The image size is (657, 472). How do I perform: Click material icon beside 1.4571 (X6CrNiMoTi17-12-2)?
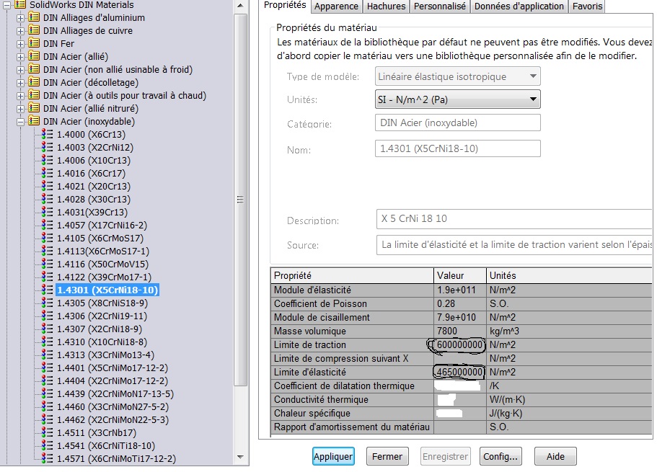pyautogui.click(x=48, y=459)
